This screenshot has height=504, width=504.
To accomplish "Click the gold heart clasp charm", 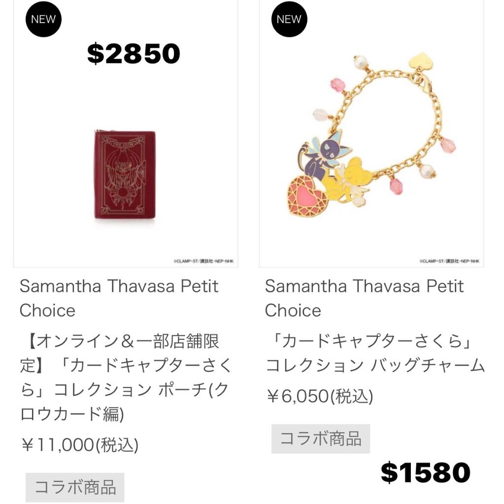I will click(x=421, y=61).
